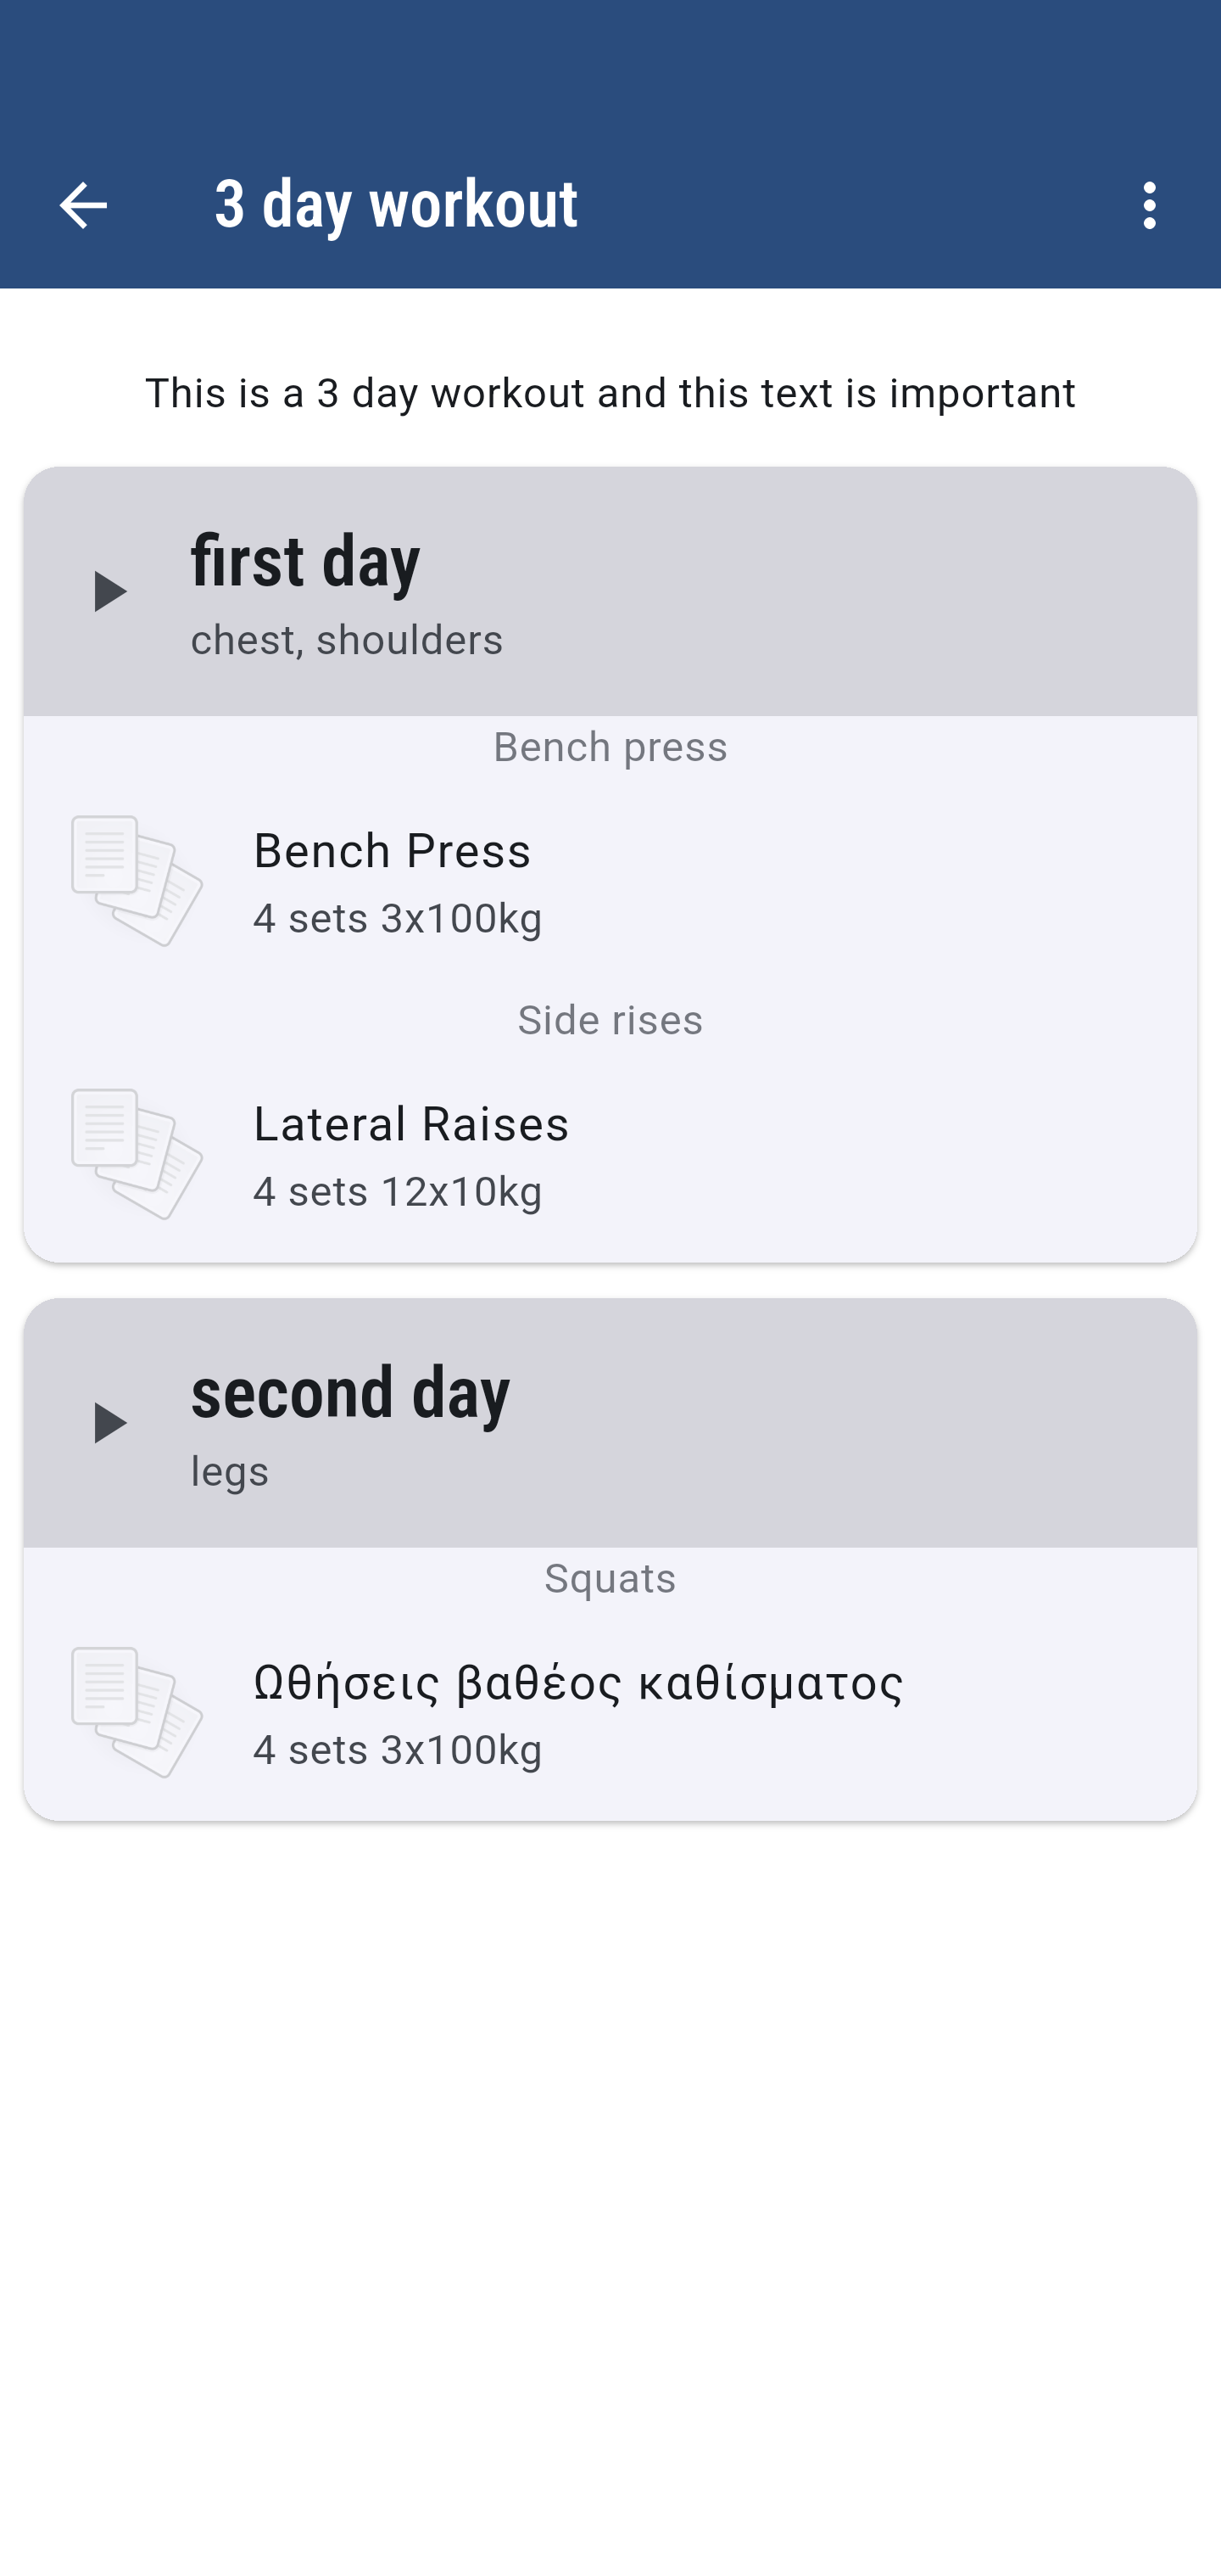Open the Bench Press exercise entry
Viewport: 1221px width, 2576px height.
coord(392,851)
